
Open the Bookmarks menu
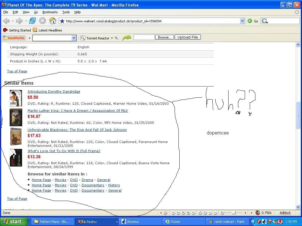click(x=50, y=12)
